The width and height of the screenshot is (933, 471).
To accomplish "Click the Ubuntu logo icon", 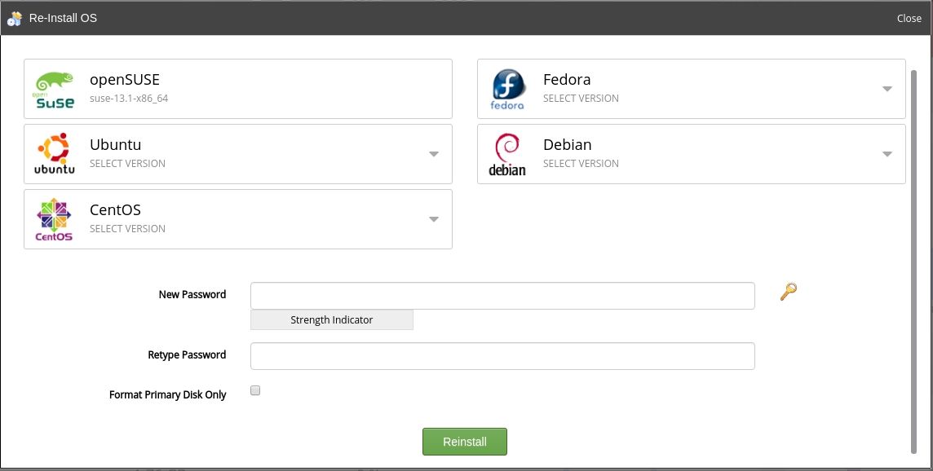I will click(x=55, y=154).
